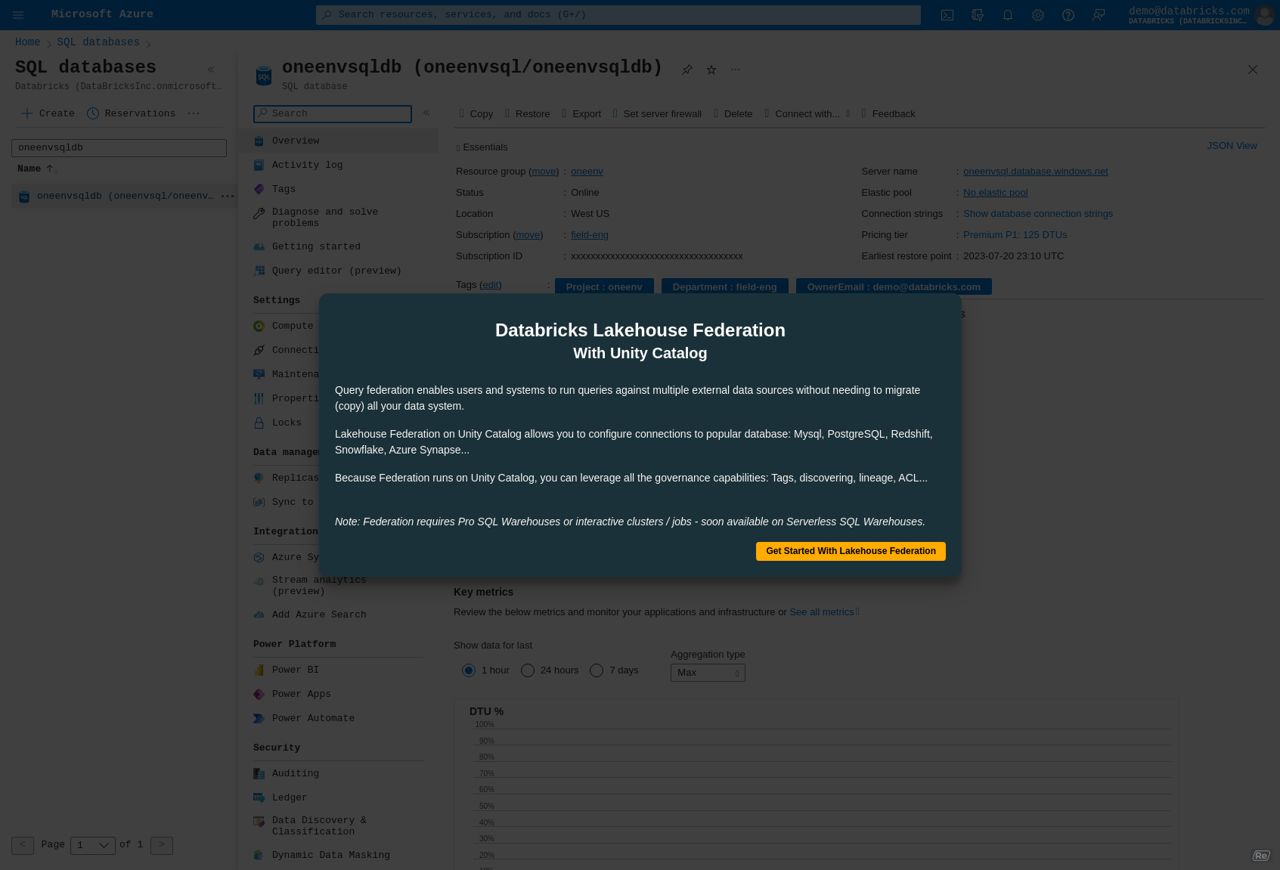This screenshot has width=1280, height=870.
Task: Pin the oneenvsqldb blade
Action: (687, 70)
